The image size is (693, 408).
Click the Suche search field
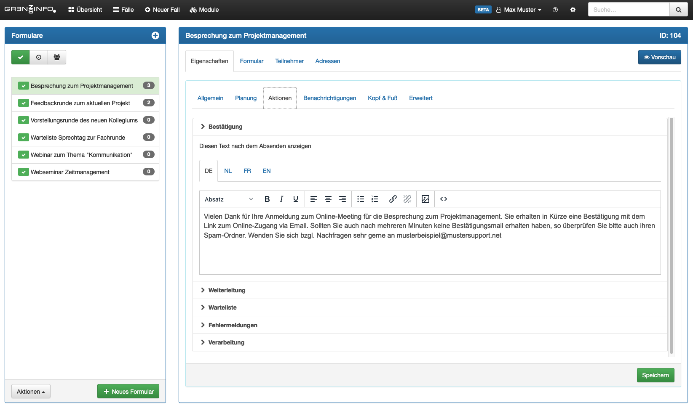(x=629, y=10)
